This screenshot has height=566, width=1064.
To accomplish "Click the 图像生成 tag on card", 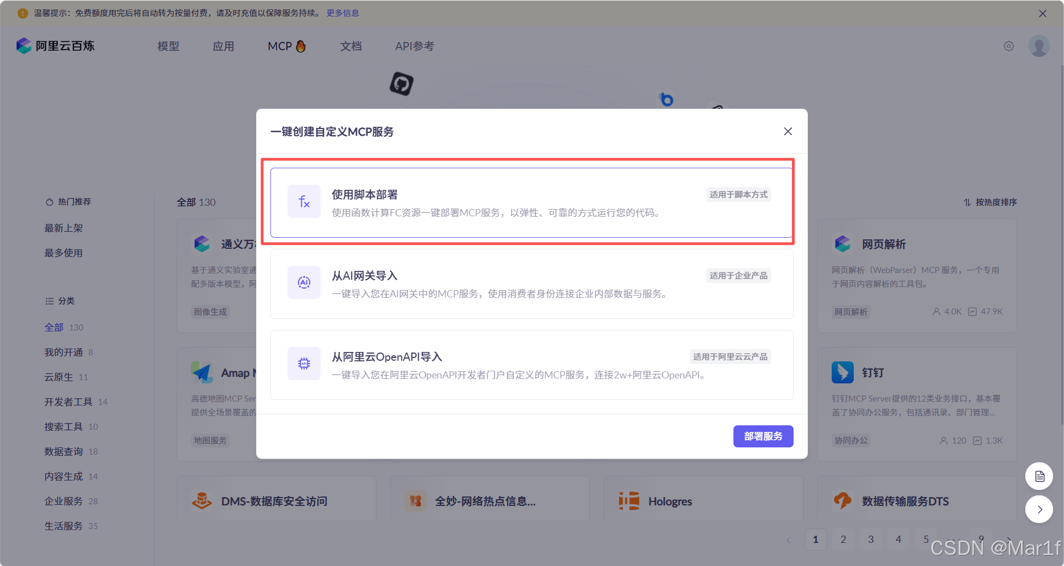I will (210, 312).
